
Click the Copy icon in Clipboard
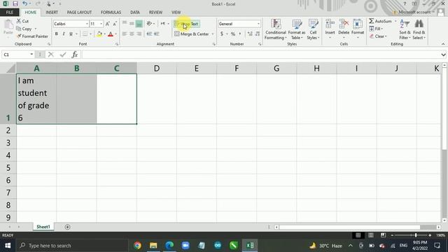(19, 29)
